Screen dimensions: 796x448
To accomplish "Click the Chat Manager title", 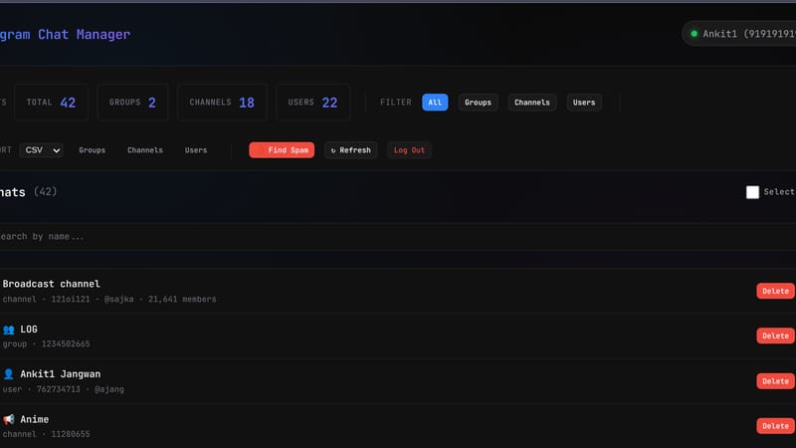I will pyautogui.click(x=85, y=35).
